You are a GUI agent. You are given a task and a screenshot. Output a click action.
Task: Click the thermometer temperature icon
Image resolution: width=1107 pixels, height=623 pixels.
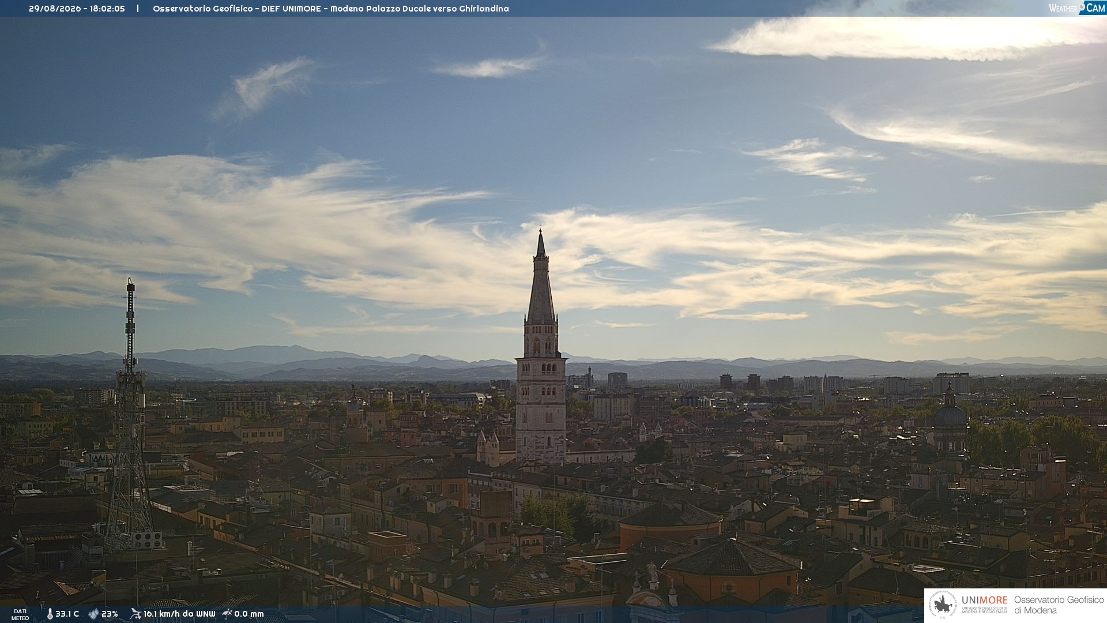coord(50,614)
